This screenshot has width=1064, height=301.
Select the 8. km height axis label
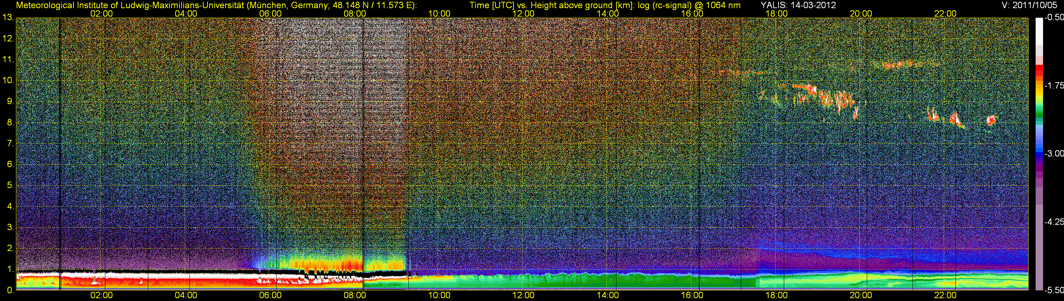10,123
